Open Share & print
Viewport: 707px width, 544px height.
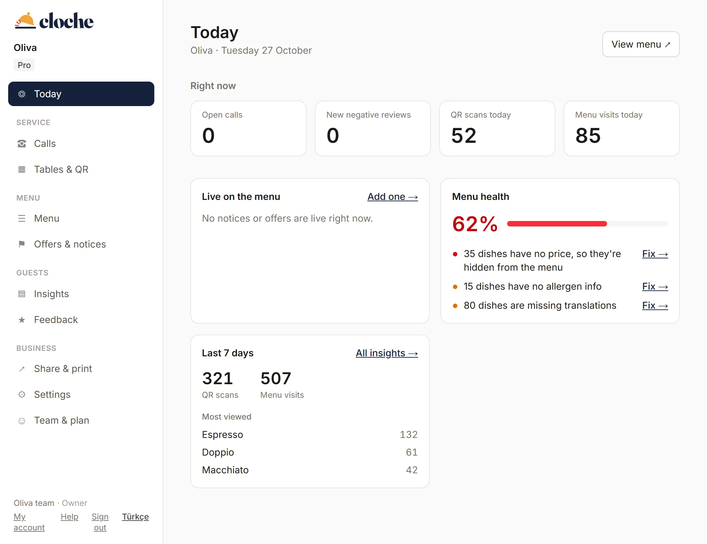point(81,369)
